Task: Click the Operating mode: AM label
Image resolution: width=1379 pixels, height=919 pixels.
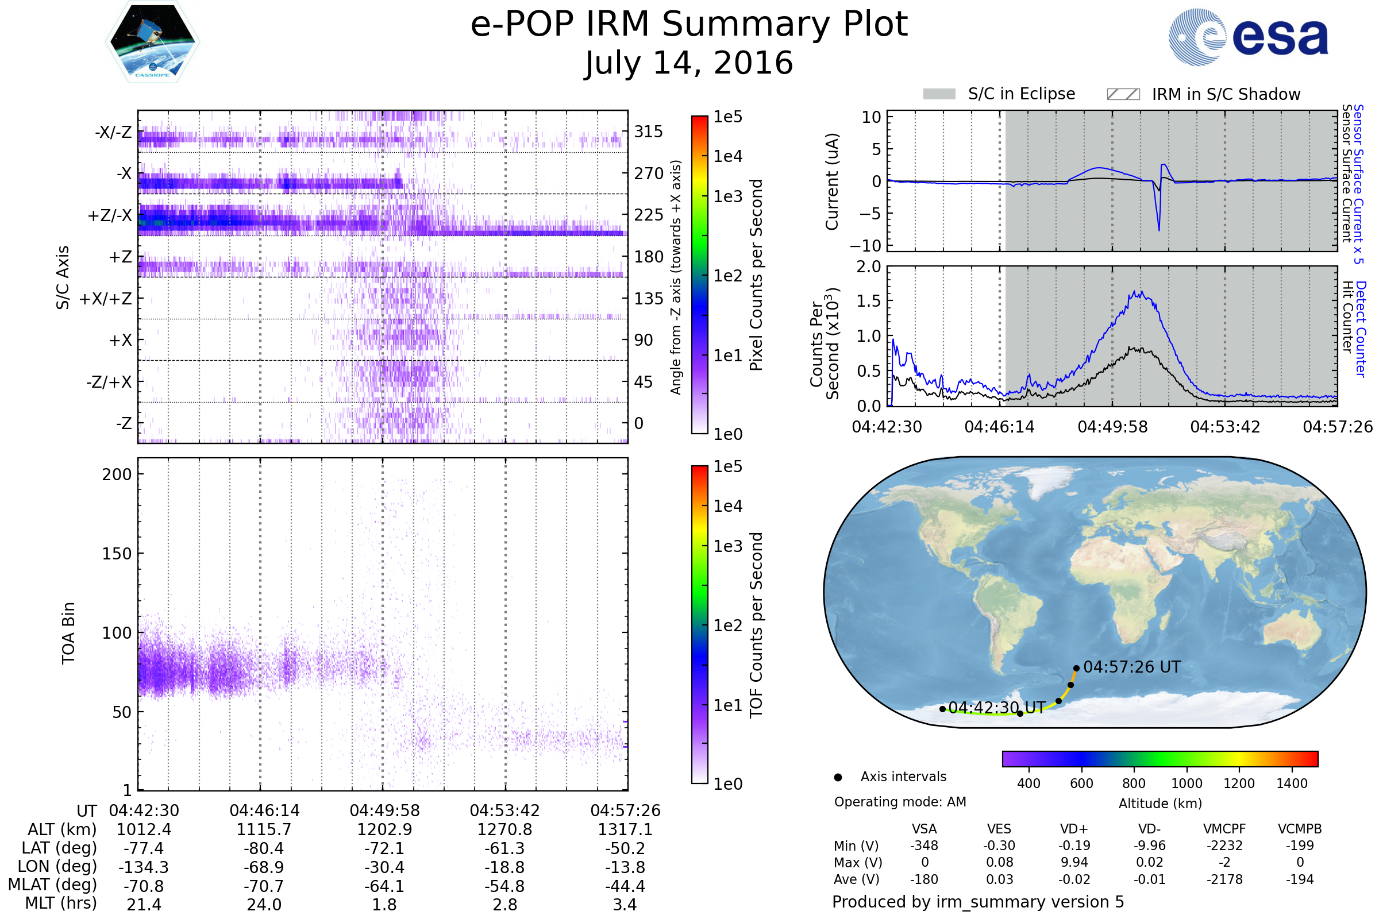Action: 900,802
